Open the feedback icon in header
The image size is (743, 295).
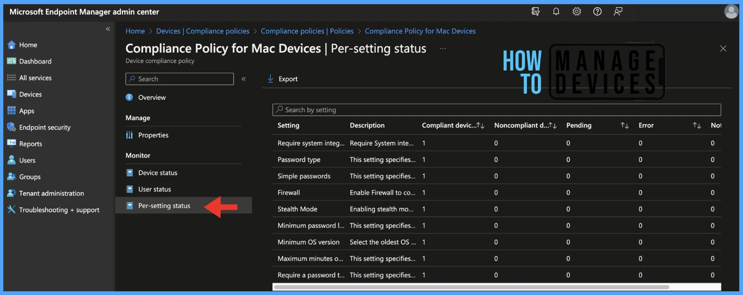click(618, 11)
